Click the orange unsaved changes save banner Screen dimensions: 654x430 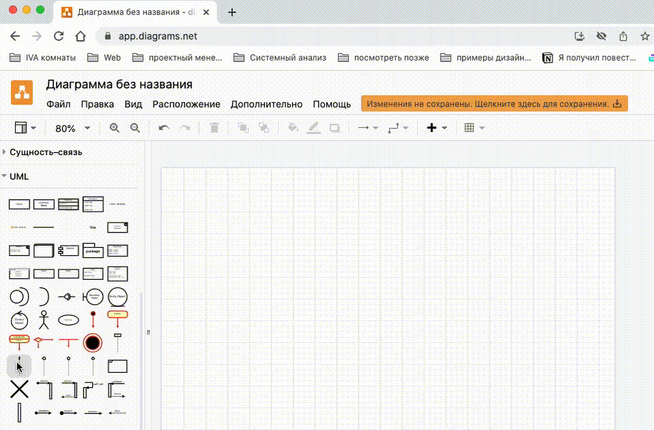coord(495,103)
